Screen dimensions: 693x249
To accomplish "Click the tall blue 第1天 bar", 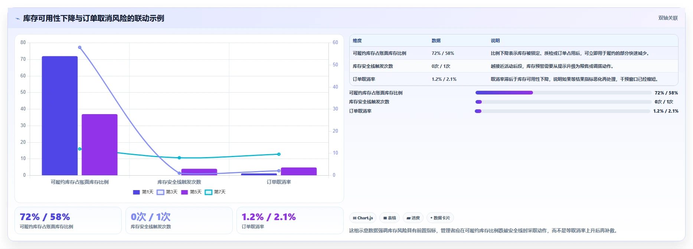I will click(60, 116).
